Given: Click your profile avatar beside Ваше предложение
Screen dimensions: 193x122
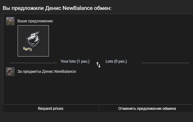Looking at the screenshot, I should tap(10, 21).
